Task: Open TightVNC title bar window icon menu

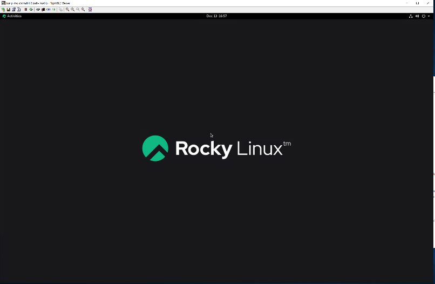Action: point(3,3)
